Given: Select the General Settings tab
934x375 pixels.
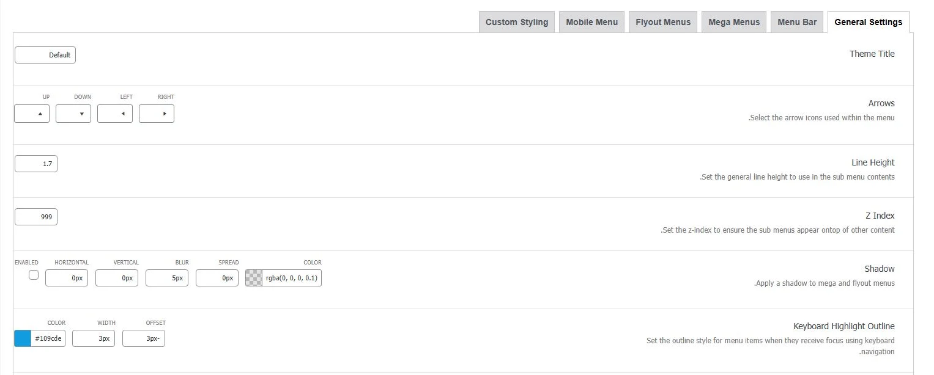Looking at the screenshot, I should pos(868,22).
